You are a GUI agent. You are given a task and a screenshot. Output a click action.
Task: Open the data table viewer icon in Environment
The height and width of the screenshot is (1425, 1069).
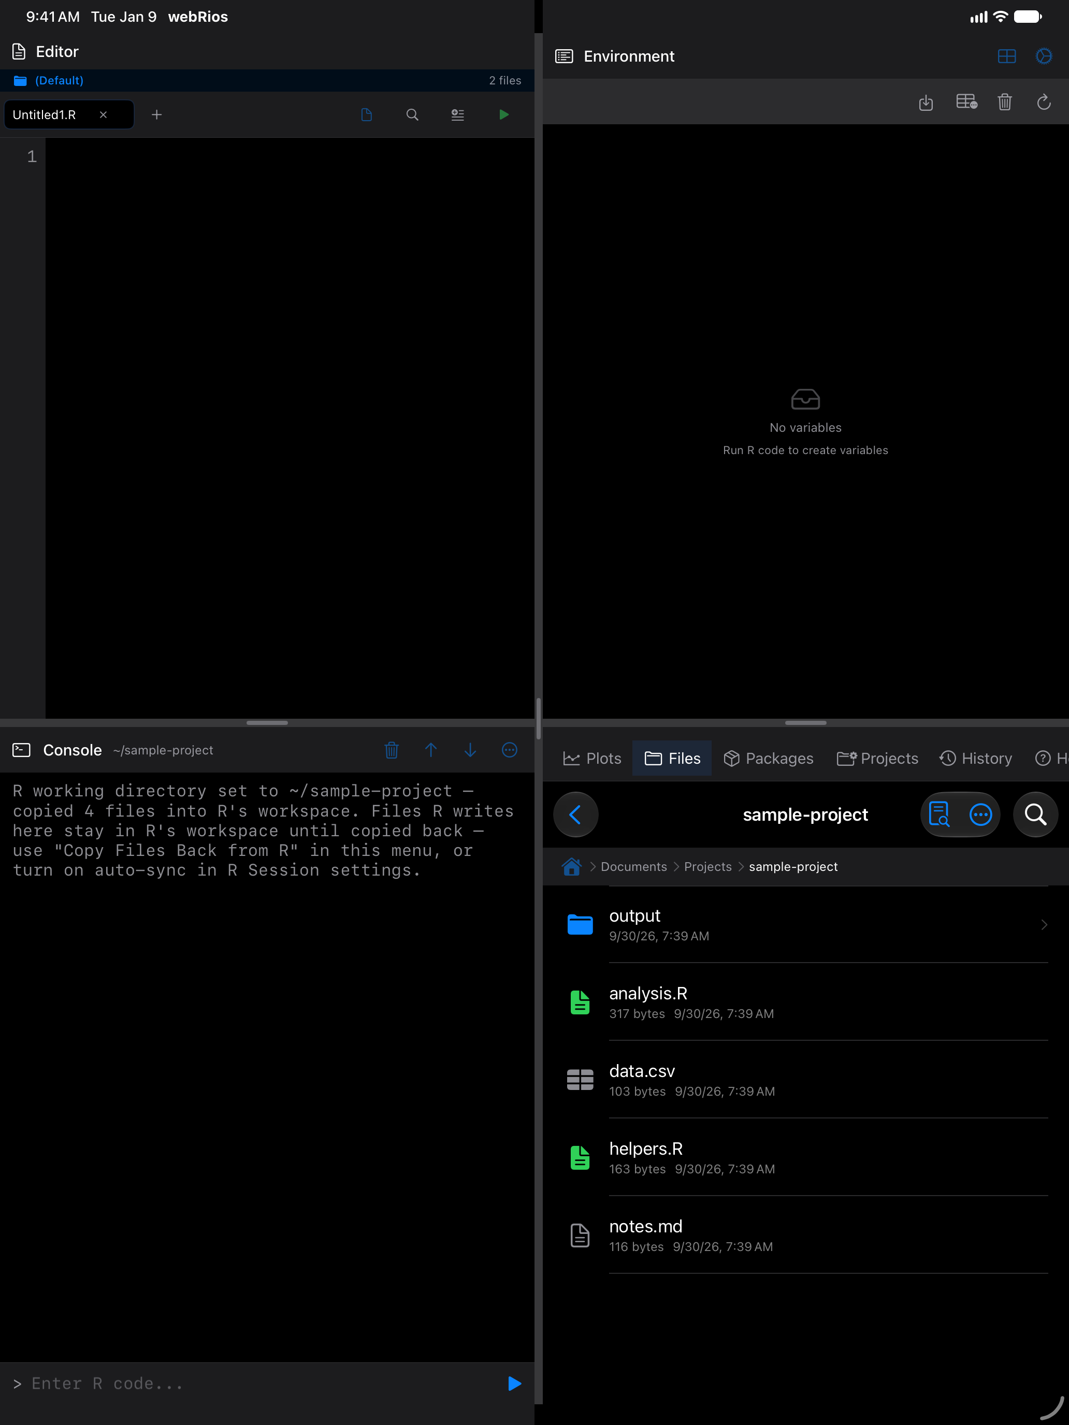click(966, 102)
